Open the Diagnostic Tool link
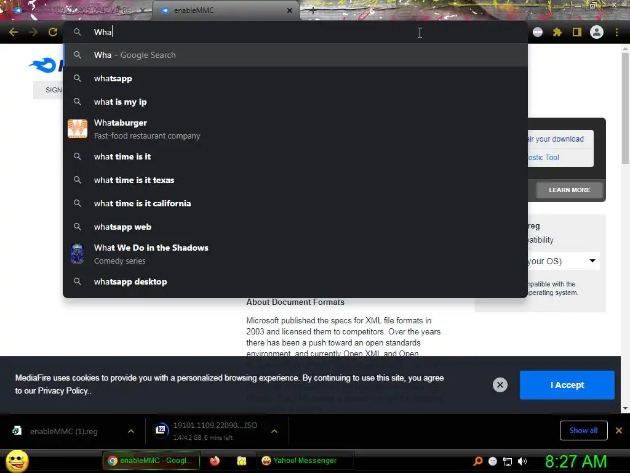 543,157
